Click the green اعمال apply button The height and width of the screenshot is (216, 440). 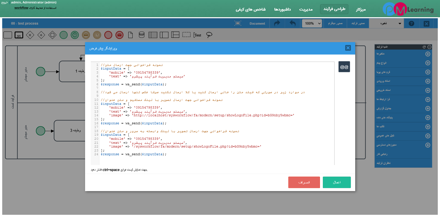(x=337, y=182)
